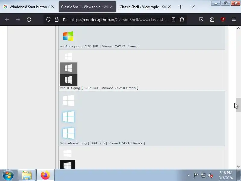
Task: Open the uBlock Origin extension icon
Action: (223, 19)
